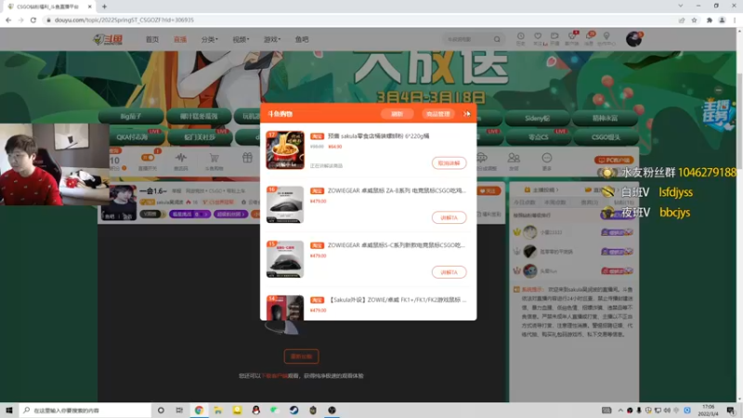Open 鱼吧 in Douyu navigation
The height and width of the screenshot is (418, 743).
302,39
